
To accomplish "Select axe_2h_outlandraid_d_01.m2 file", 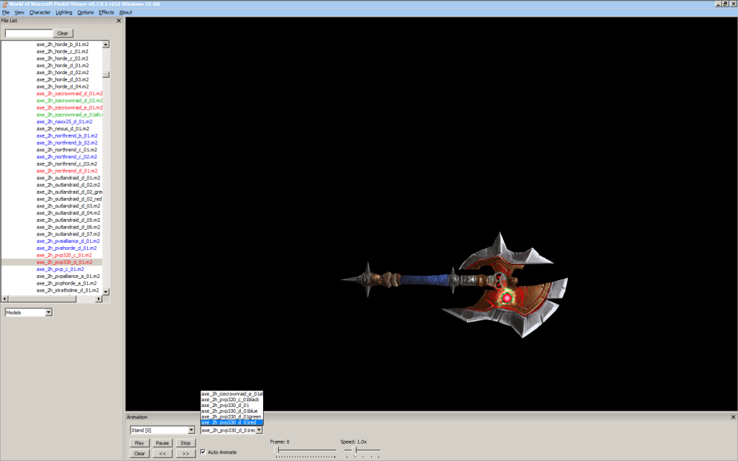I will 68,178.
